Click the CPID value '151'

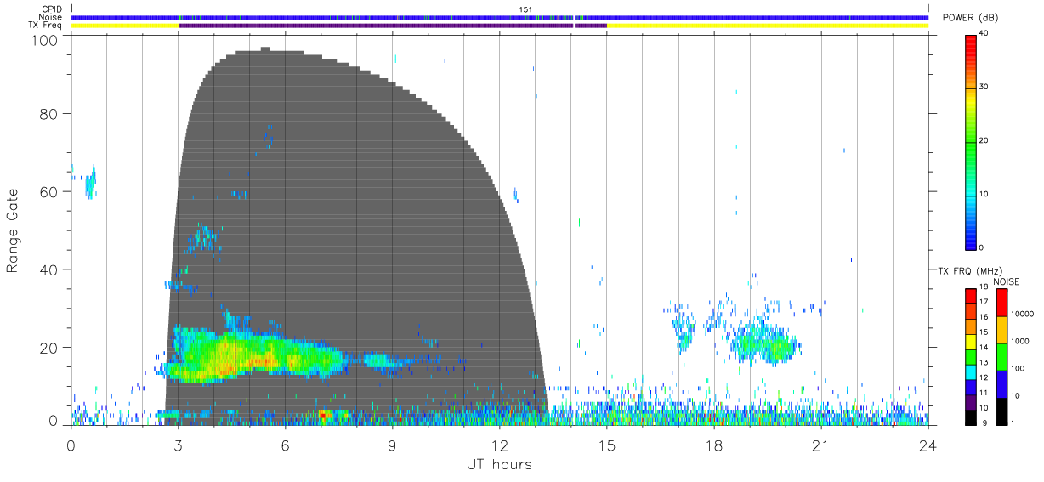pyautogui.click(x=525, y=9)
